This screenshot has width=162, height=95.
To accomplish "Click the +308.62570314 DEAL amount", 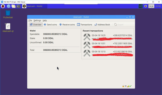I will tap(123, 35).
